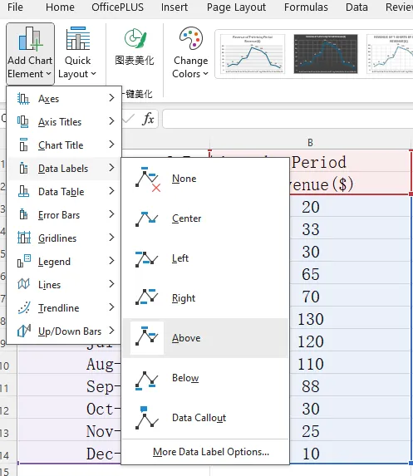
Task: Select Left data label position
Action: tap(205, 258)
